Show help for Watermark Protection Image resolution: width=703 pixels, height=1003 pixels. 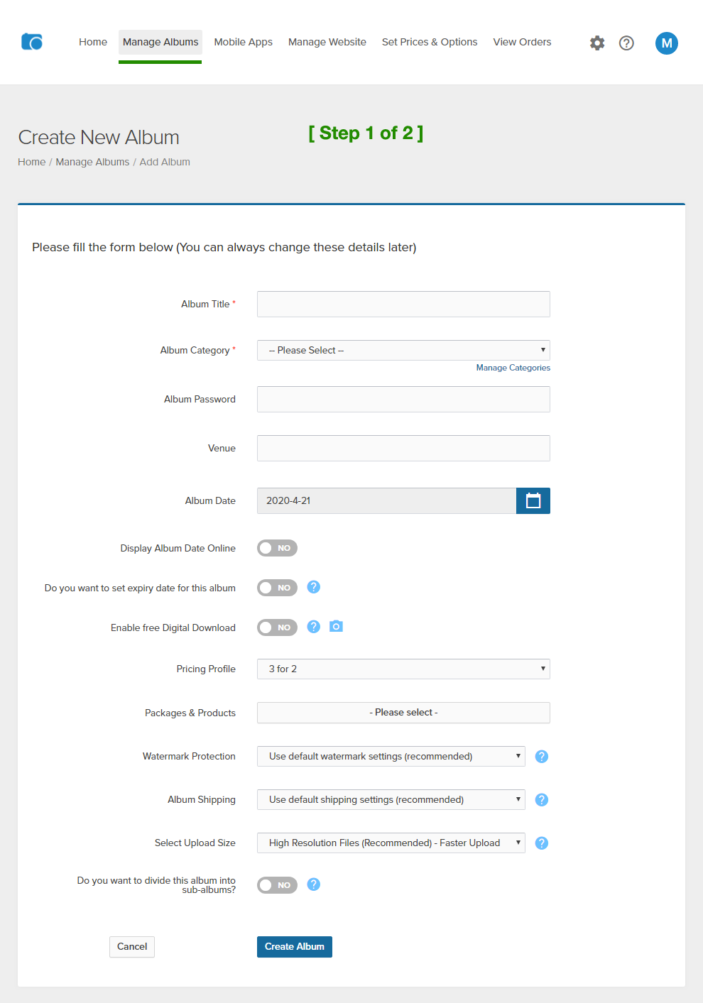pyautogui.click(x=541, y=757)
